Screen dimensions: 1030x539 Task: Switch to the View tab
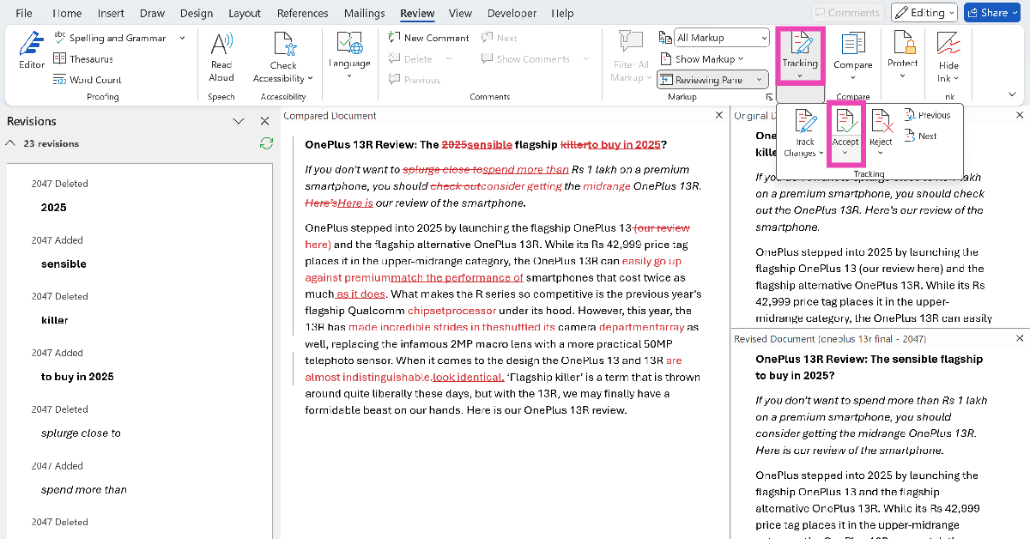point(460,13)
